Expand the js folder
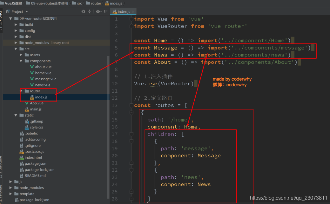This screenshot has width=330, height=204. click(10, 182)
